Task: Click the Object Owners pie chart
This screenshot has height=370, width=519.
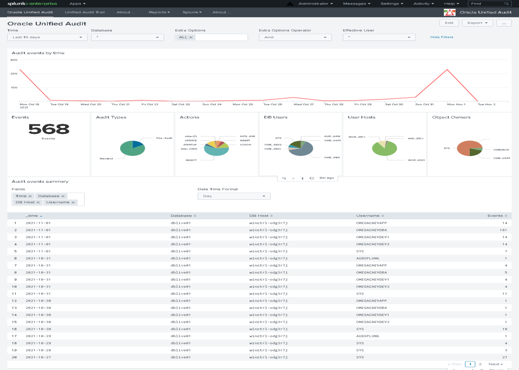Action: point(470,148)
